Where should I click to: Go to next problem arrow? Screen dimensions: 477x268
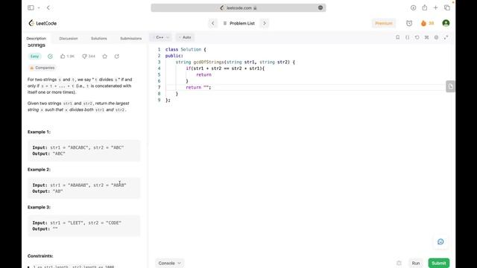265,23
